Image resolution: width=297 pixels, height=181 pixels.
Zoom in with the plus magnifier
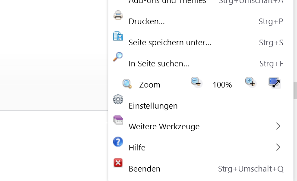coord(250,81)
